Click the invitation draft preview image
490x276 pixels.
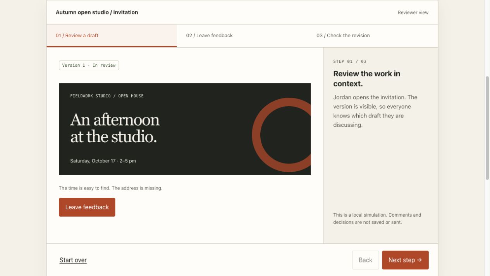(185, 129)
